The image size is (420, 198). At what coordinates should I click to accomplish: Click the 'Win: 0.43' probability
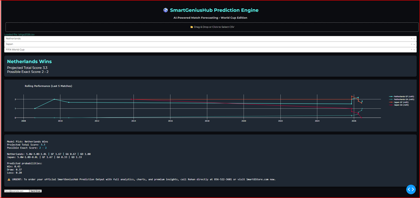(x=14, y=167)
